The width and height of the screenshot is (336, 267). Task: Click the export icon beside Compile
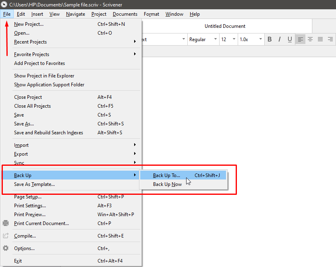click(6, 236)
